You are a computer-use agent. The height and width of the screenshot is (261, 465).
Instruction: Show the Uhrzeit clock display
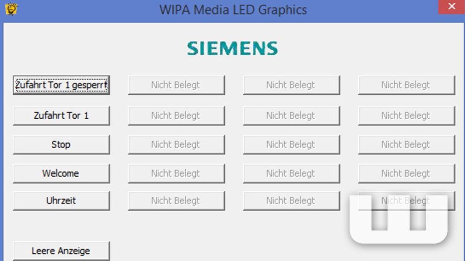(x=61, y=201)
